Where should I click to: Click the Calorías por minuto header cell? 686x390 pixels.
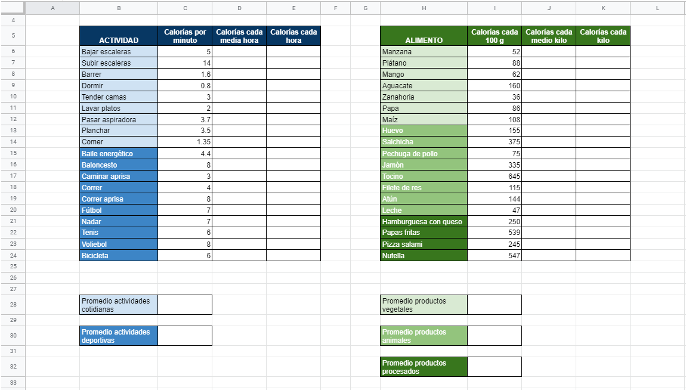(x=185, y=36)
